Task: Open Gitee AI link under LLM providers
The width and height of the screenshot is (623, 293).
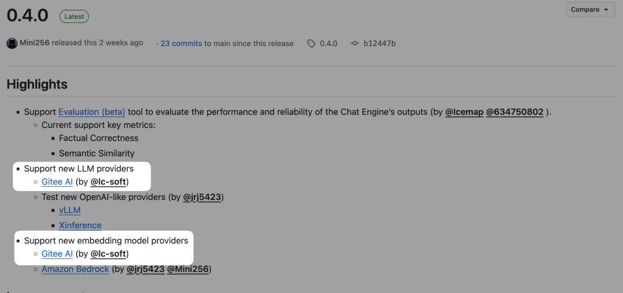Action: click(57, 182)
